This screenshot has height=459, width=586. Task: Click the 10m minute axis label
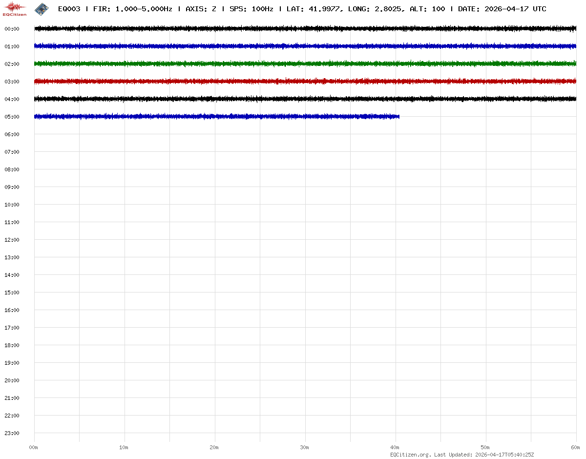point(124,447)
